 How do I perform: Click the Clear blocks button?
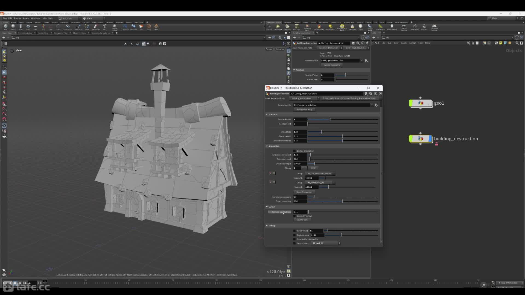coord(313,168)
